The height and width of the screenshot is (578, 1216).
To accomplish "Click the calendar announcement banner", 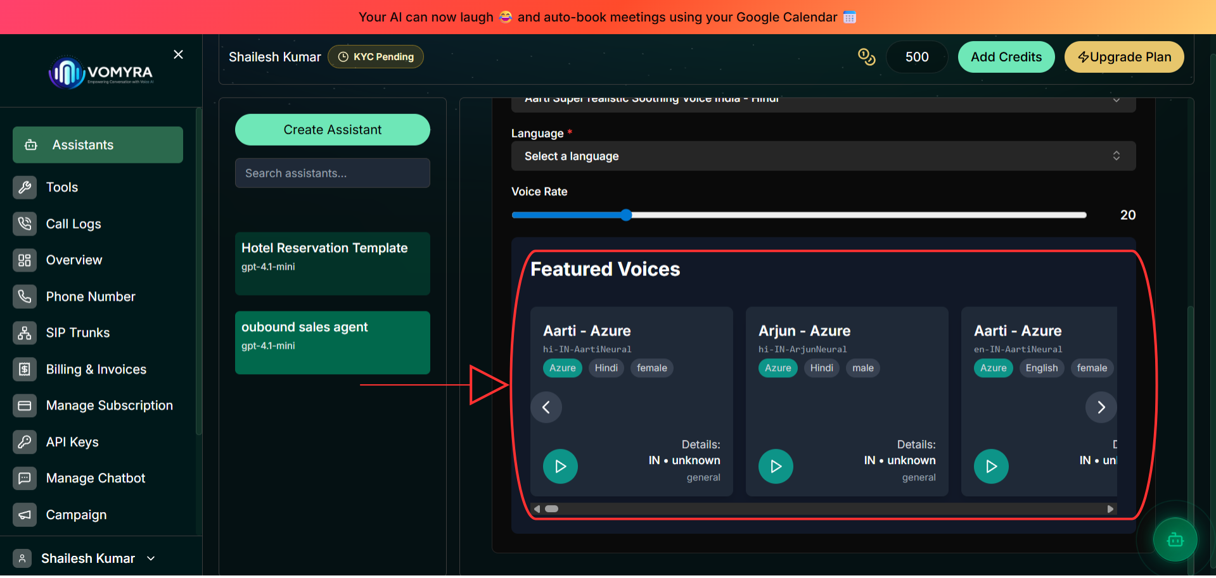I will [608, 17].
